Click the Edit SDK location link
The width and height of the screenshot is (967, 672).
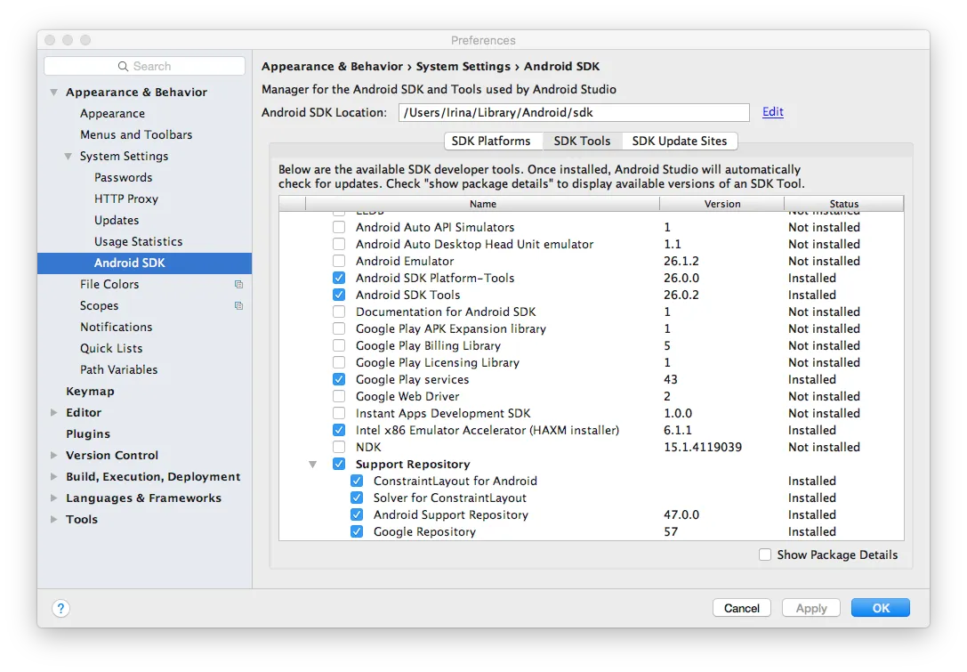coord(773,111)
